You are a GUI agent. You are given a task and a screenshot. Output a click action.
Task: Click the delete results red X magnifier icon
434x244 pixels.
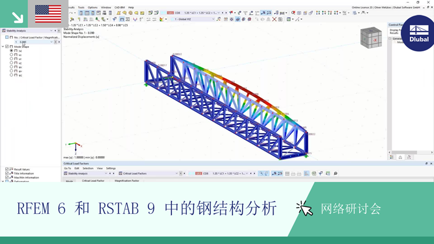point(293,13)
